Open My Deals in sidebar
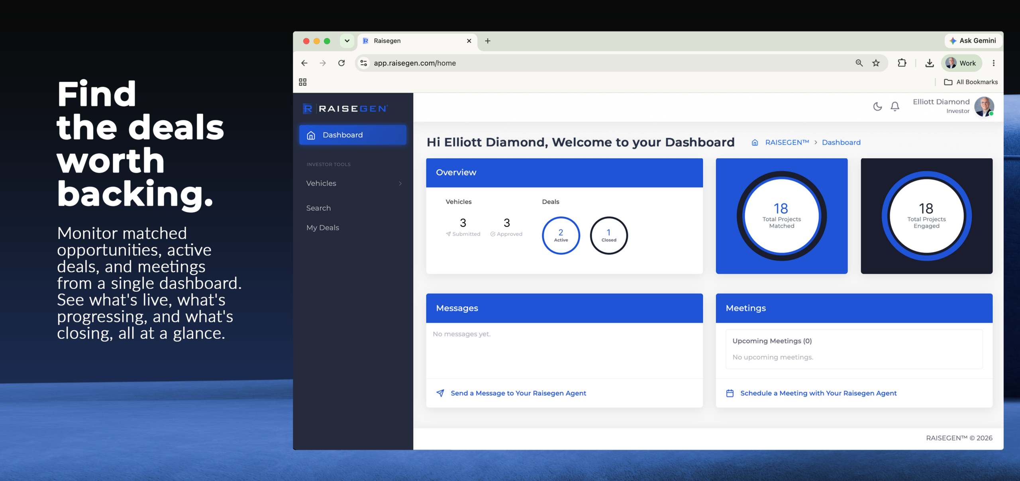 323,228
